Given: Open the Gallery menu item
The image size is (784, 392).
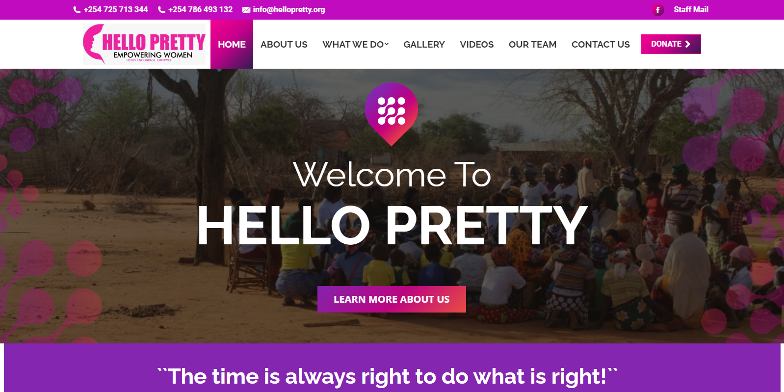Looking at the screenshot, I should click(x=424, y=45).
